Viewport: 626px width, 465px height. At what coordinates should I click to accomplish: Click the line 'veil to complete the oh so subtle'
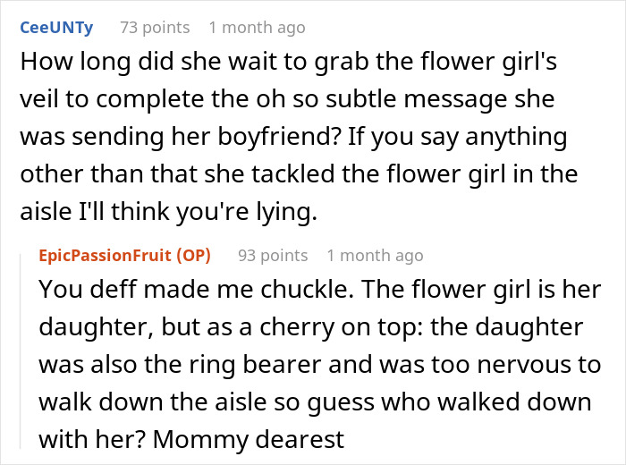tap(287, 99)
